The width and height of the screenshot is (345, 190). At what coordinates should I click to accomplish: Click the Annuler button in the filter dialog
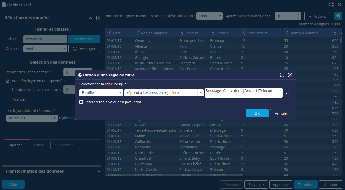point(281,113)
